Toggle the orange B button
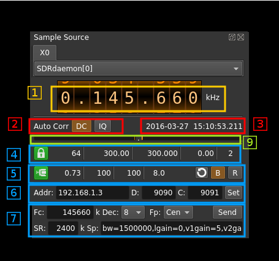The width and height of the screenshot is (279, 261). pos(218,173)
